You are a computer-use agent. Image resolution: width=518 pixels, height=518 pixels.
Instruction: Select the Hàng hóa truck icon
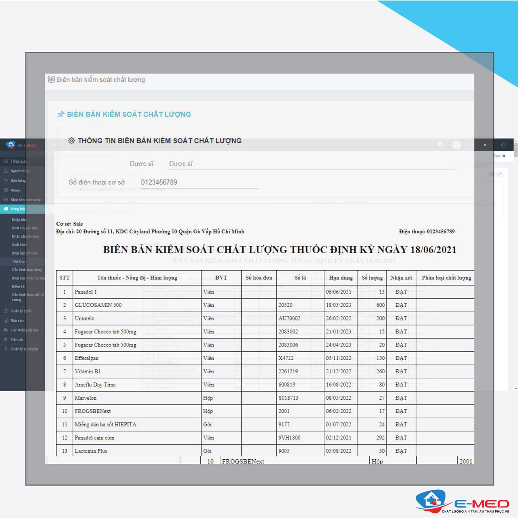(6, 209)
